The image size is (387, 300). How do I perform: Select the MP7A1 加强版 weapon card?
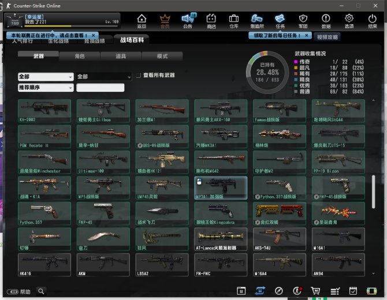click(x=221, y=188)
